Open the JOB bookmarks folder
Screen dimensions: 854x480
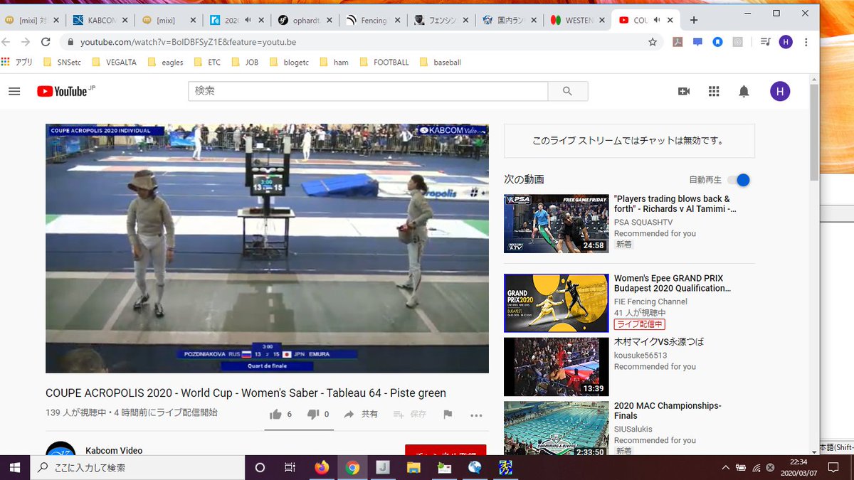click(x=244, y=63)
